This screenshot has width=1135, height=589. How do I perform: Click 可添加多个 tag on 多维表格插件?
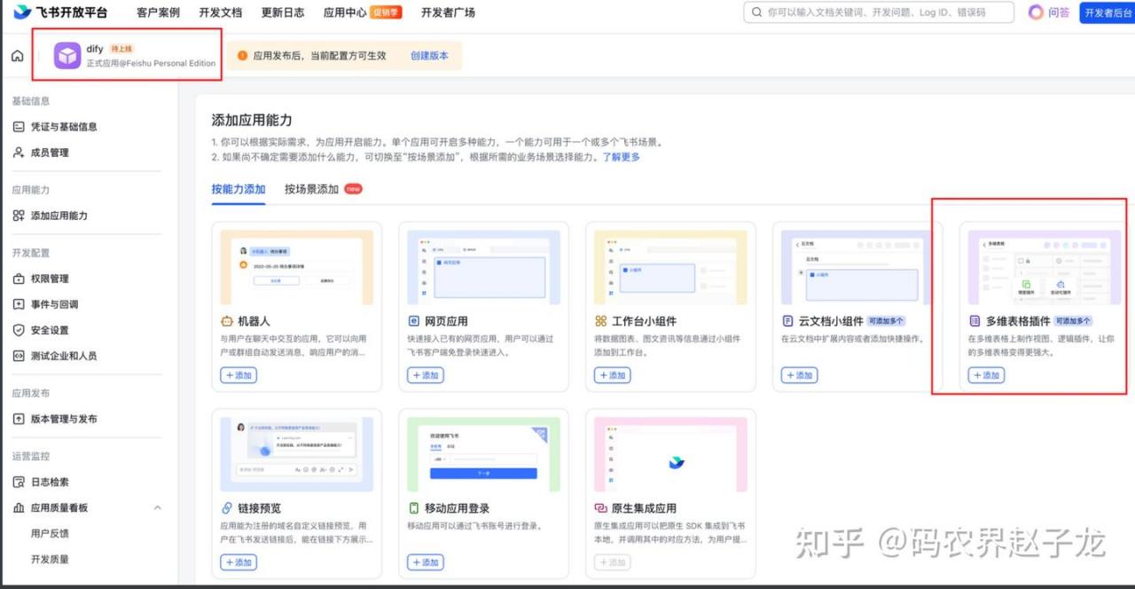1073,321
